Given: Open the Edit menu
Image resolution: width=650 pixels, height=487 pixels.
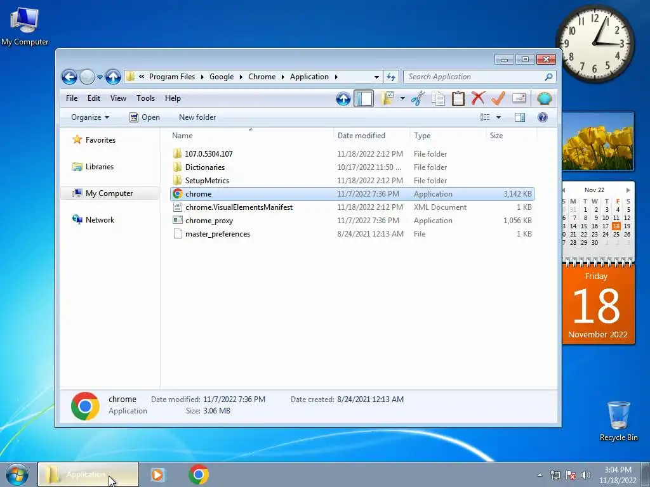Looking at the screenshot, I should pyautogui.click(x=94, y=98).
